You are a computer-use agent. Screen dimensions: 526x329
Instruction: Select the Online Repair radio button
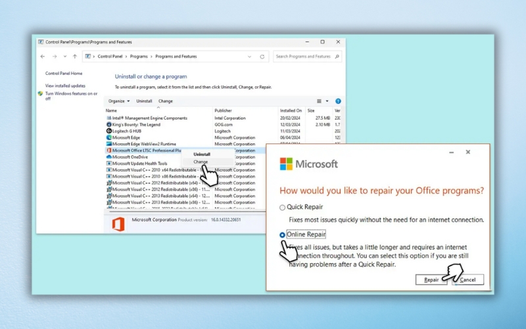click(x=283, y=235)
